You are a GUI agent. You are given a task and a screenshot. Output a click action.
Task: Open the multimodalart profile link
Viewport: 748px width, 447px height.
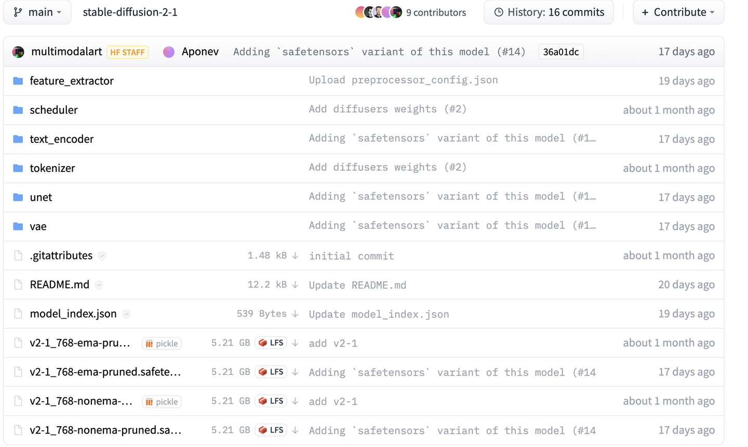click(x=66, y=51)
